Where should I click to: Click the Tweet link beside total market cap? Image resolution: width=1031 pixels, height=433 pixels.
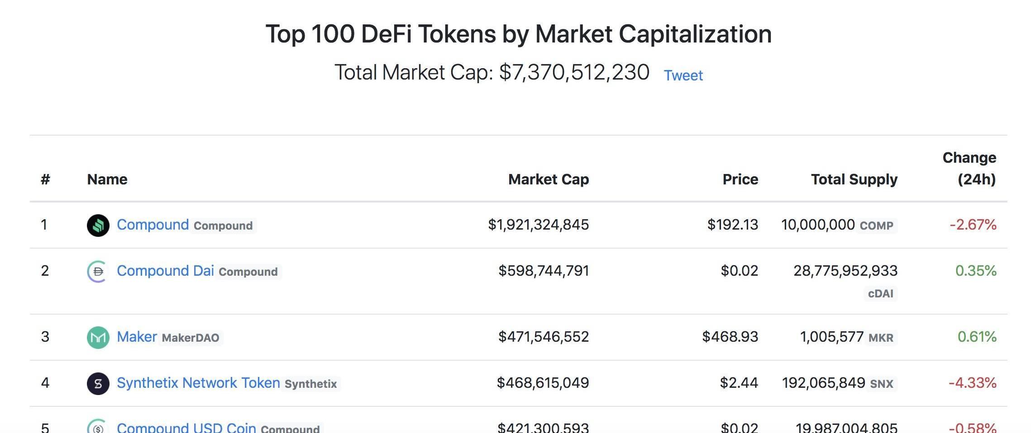pyautogui.click(x=683, y=75)
